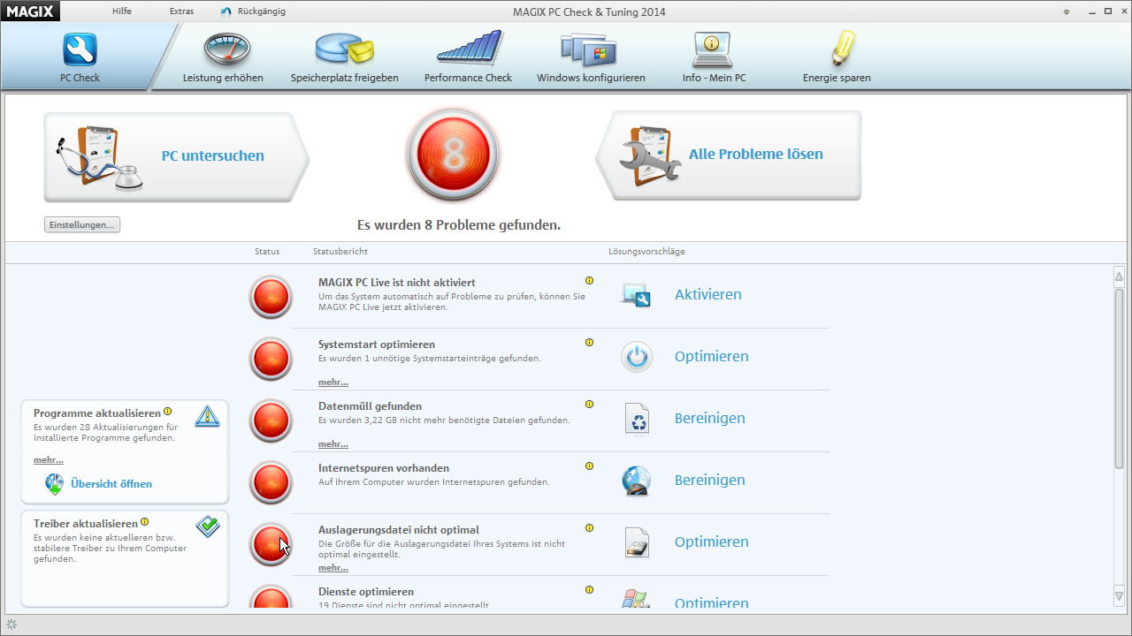Click the Systemstart power icon

637,357
